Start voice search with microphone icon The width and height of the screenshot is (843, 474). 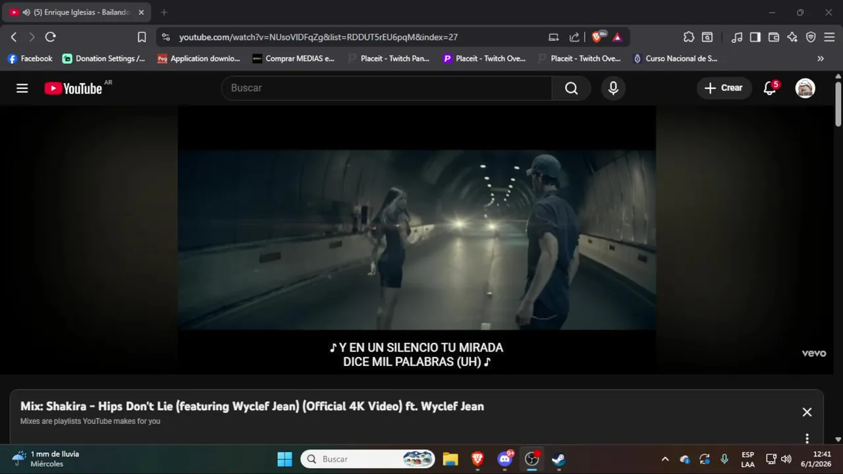(x=613, y=88)
